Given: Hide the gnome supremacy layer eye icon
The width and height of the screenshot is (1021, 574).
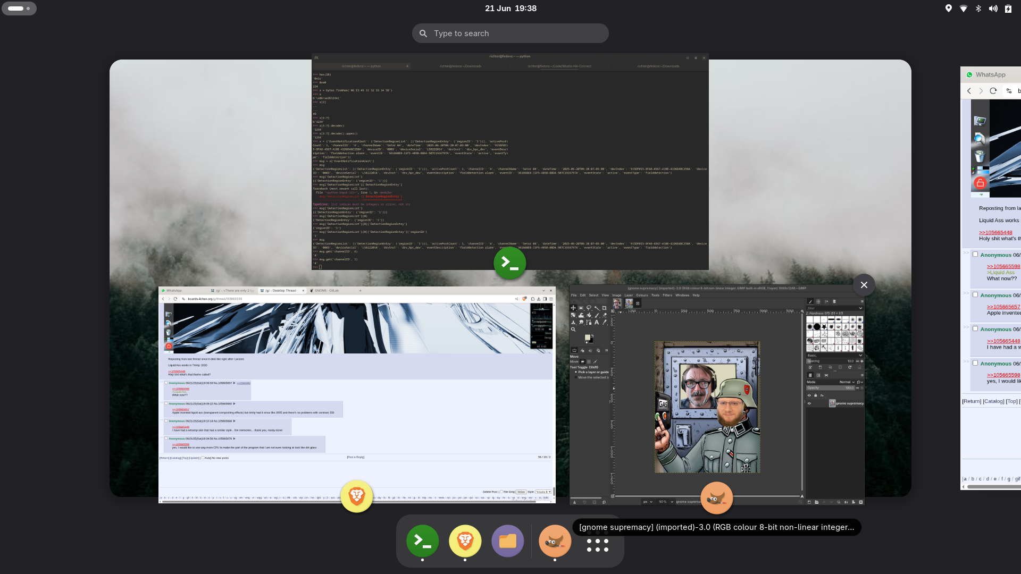Looking at the screenshot, I should pos(809,403).
